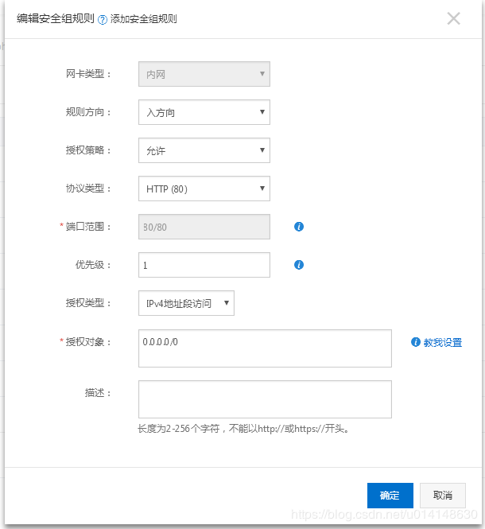Click info icon next to 端口范围 field
The width and height of the screenshot is (485, 529).
[299, 227]
